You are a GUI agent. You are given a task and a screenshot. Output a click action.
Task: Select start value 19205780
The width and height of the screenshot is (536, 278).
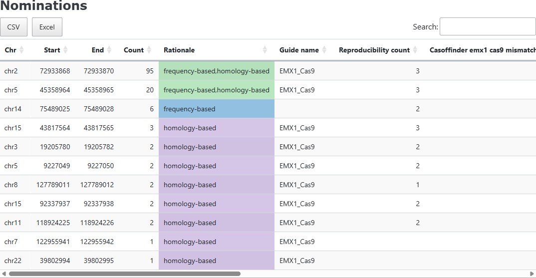coord(55,147)
